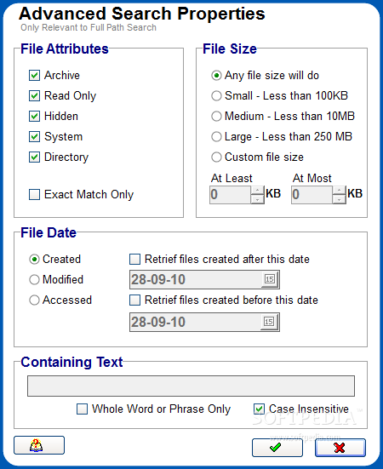Enable Exact Match Only
The height and width of the screenshot is (469, 383).
coord(34,194)
